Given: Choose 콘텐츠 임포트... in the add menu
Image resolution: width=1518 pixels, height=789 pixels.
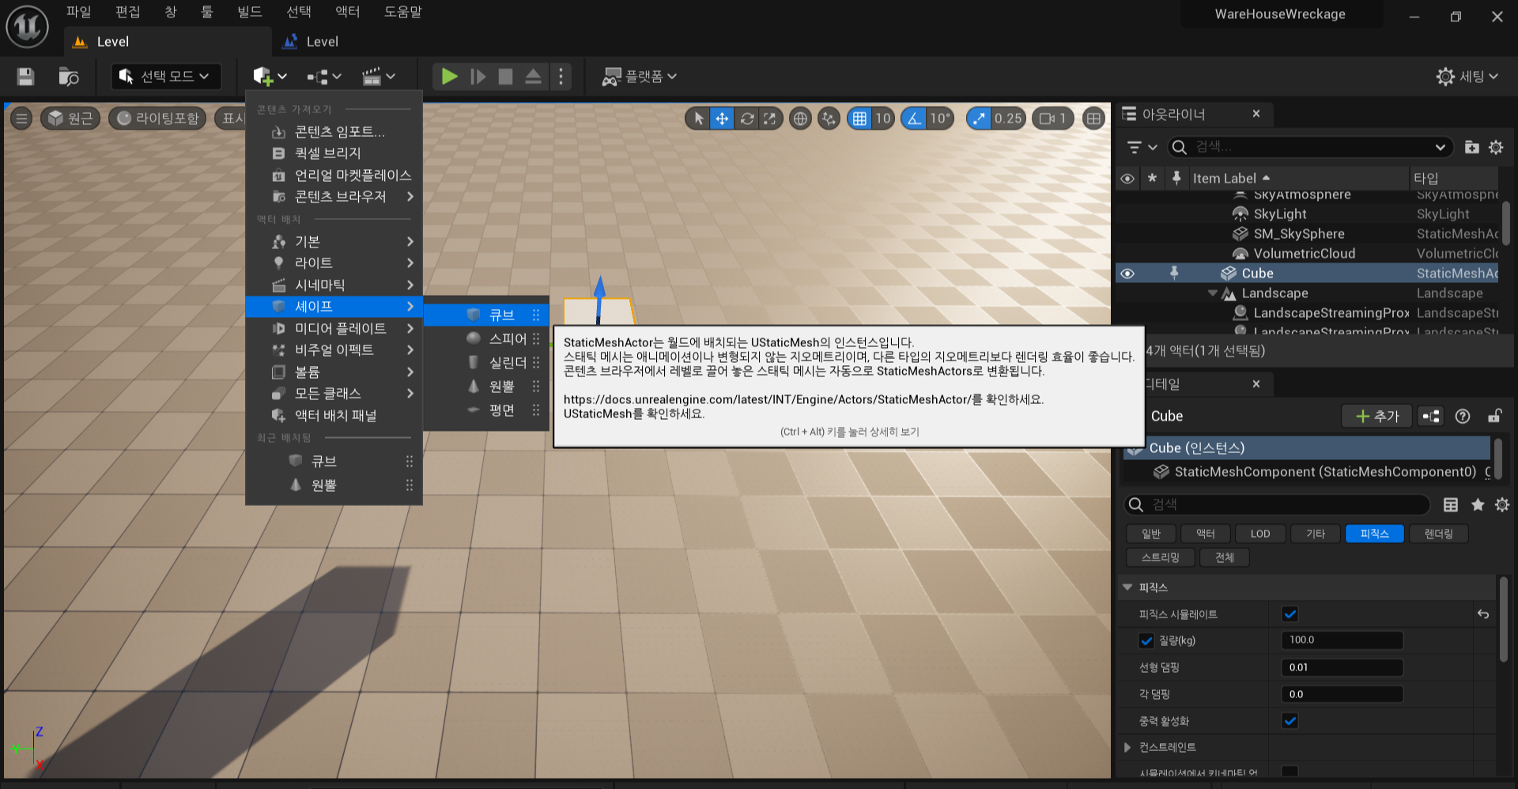Looking at the screenshot, I should point(334,131).
